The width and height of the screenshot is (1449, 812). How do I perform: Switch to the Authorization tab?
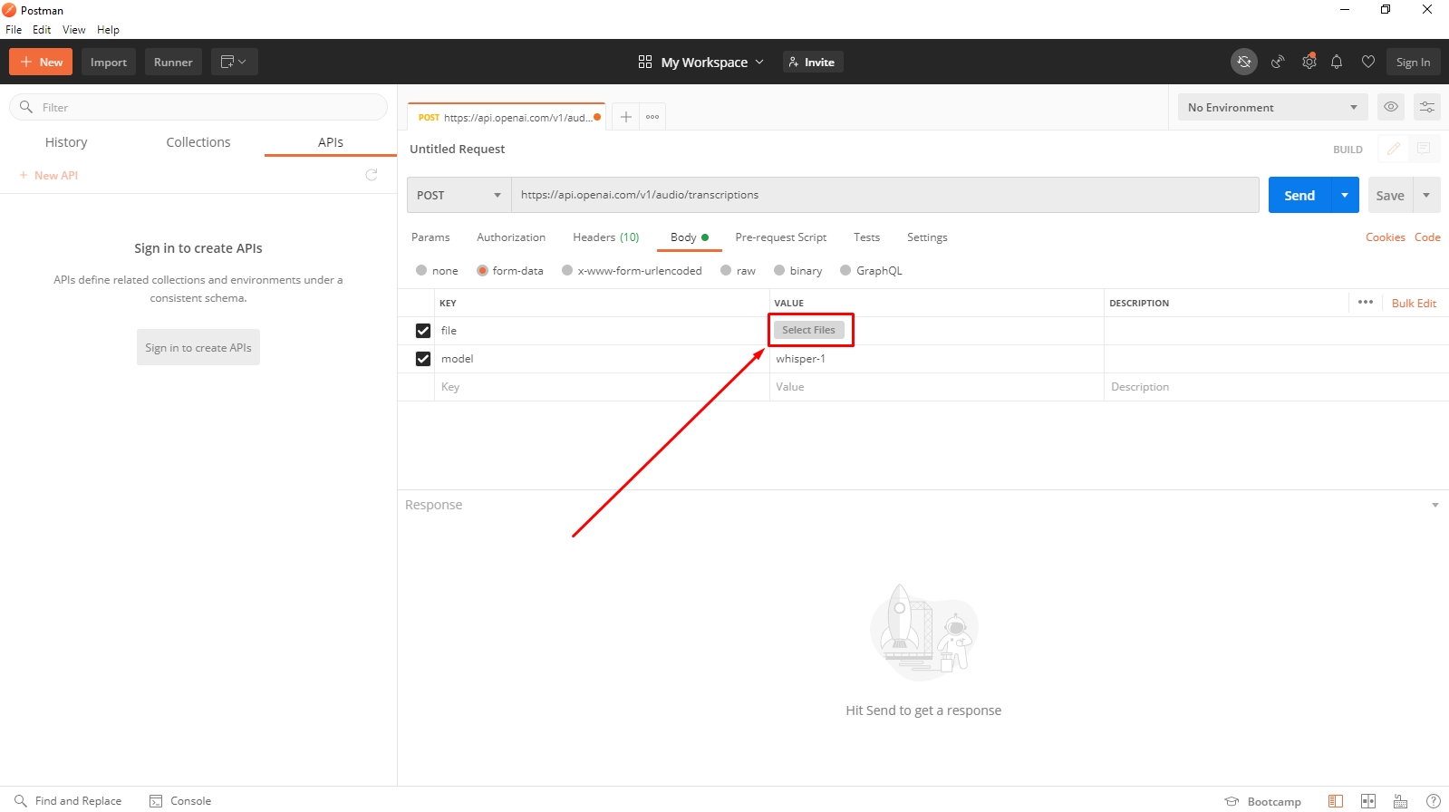(511, 237)
